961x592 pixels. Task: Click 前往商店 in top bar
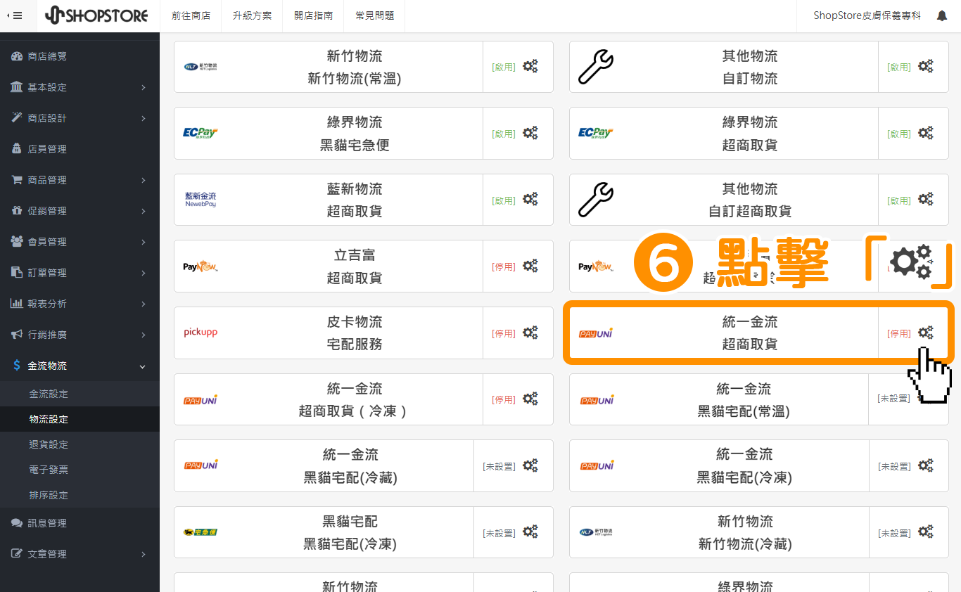pyautogui.click(x=191, y=15)
